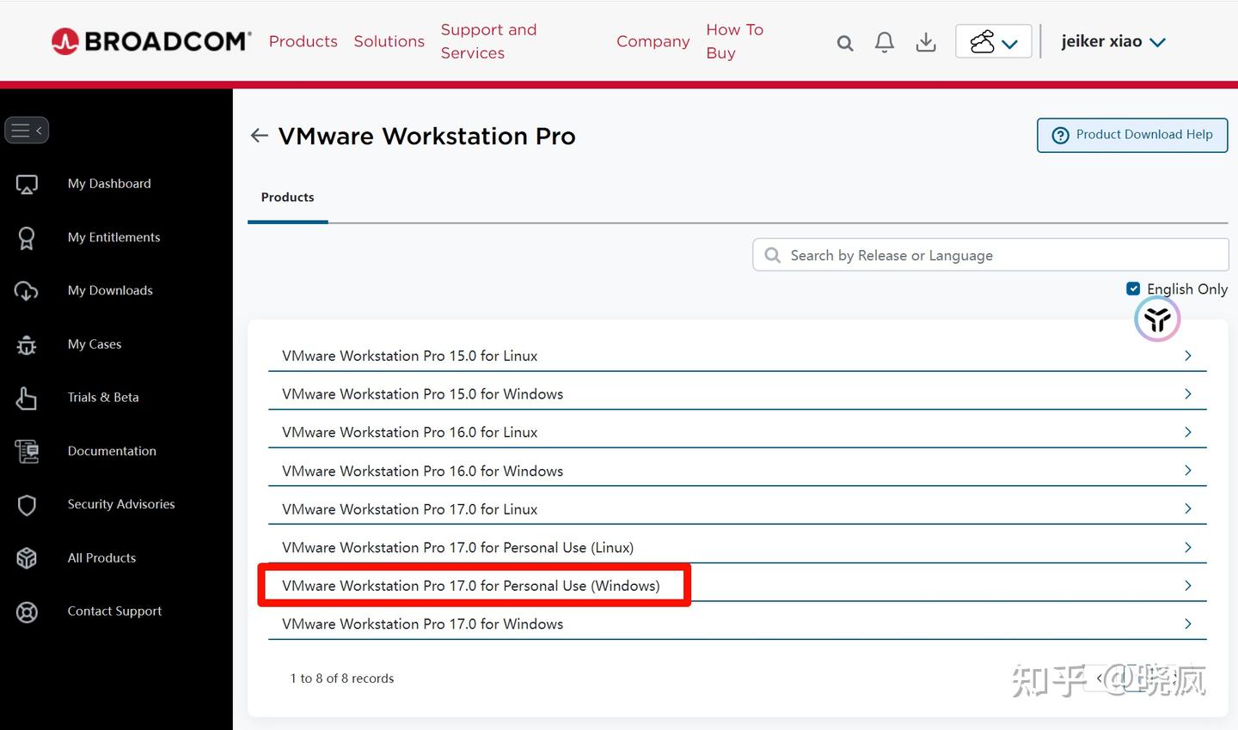Switch to the Products tab
The image size is (1238, 730).
[287, 197]
